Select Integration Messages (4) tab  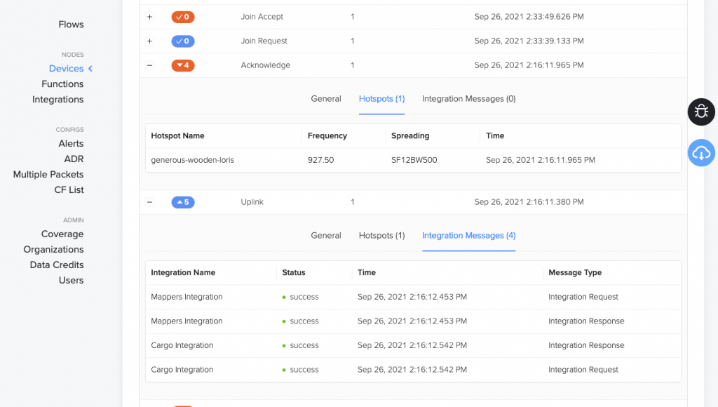469,236
